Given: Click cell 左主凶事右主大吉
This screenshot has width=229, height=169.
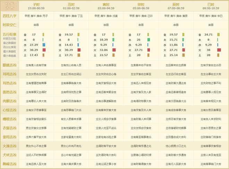Looking at the screenshot, I should pos(211,74).
